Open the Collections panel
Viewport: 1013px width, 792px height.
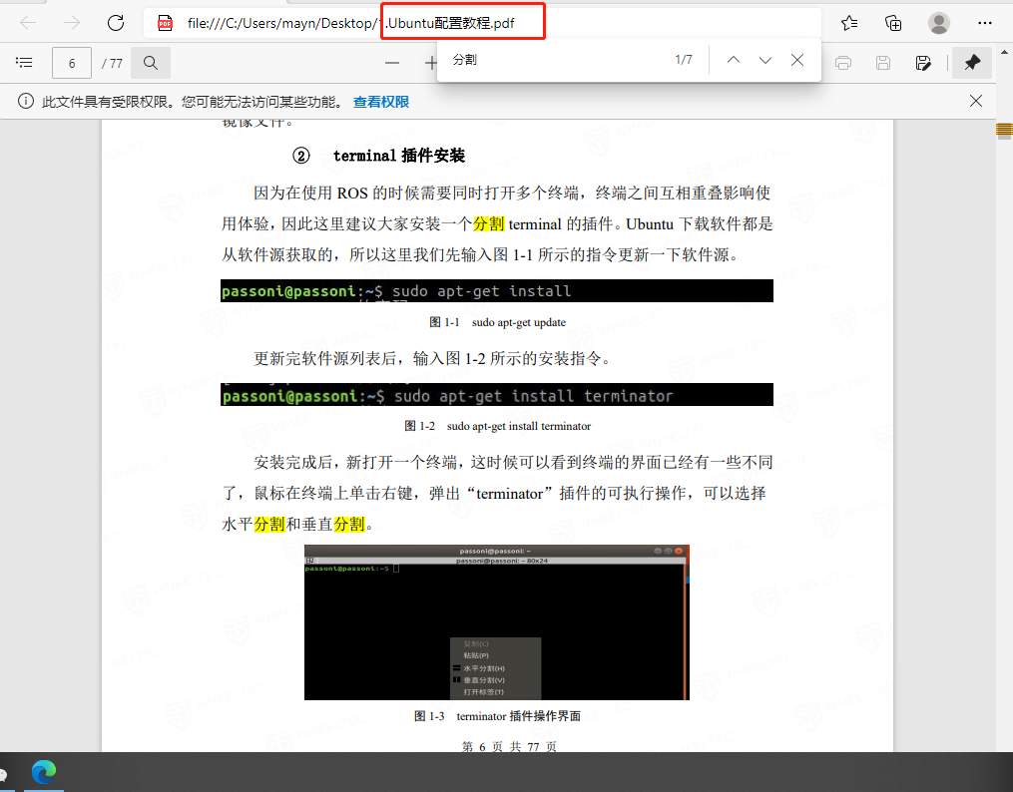click(893, 23)
